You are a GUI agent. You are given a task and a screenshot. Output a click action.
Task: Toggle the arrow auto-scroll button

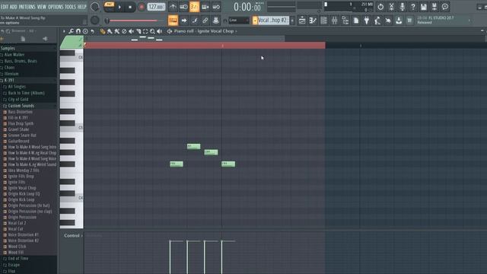(184, 21)
